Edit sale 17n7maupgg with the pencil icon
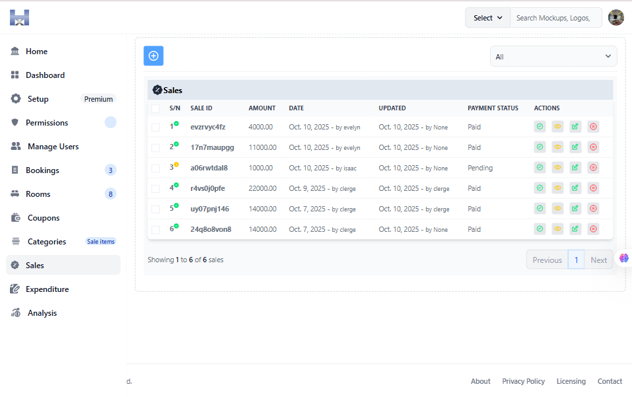The height and width of the screenshot is (397, 632). [x=575, y=147]
